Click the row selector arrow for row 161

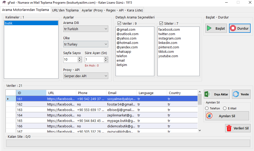click(8, 99)
